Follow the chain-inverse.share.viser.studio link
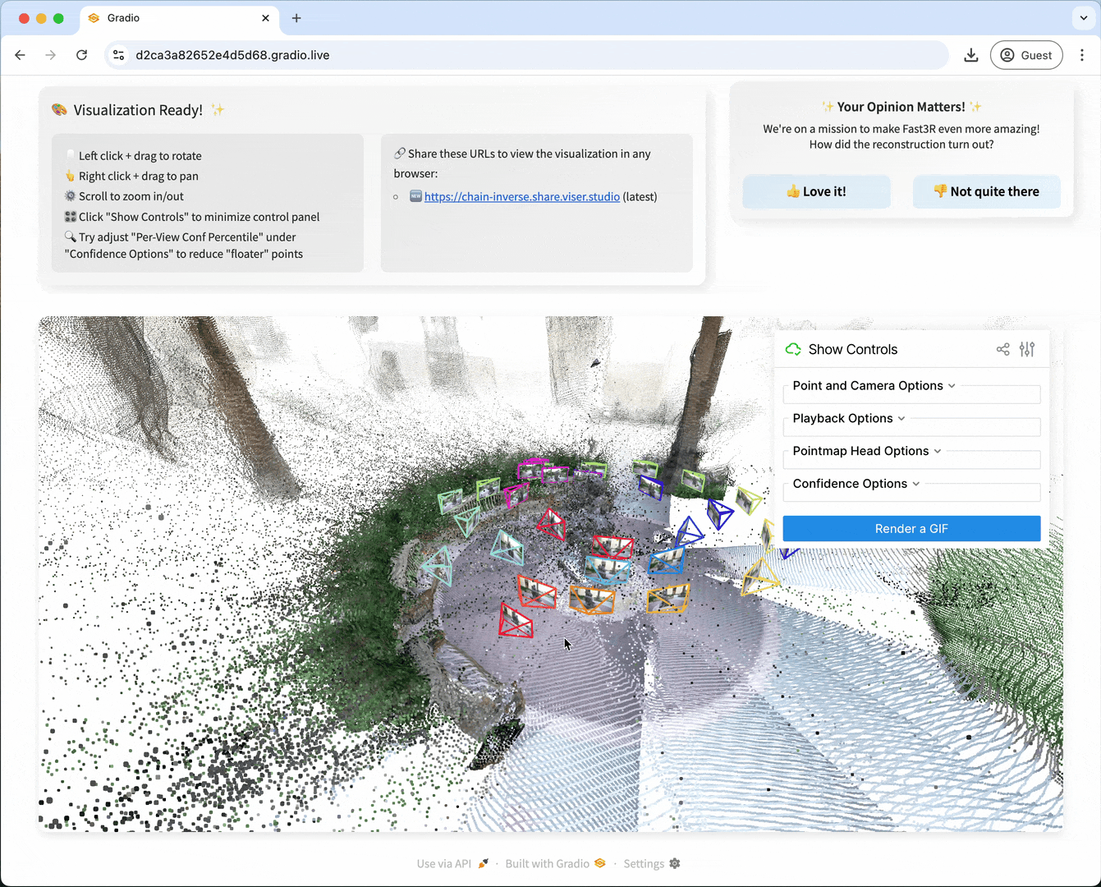The height and width of the screenshot is (887, 1101). point(522,196)
